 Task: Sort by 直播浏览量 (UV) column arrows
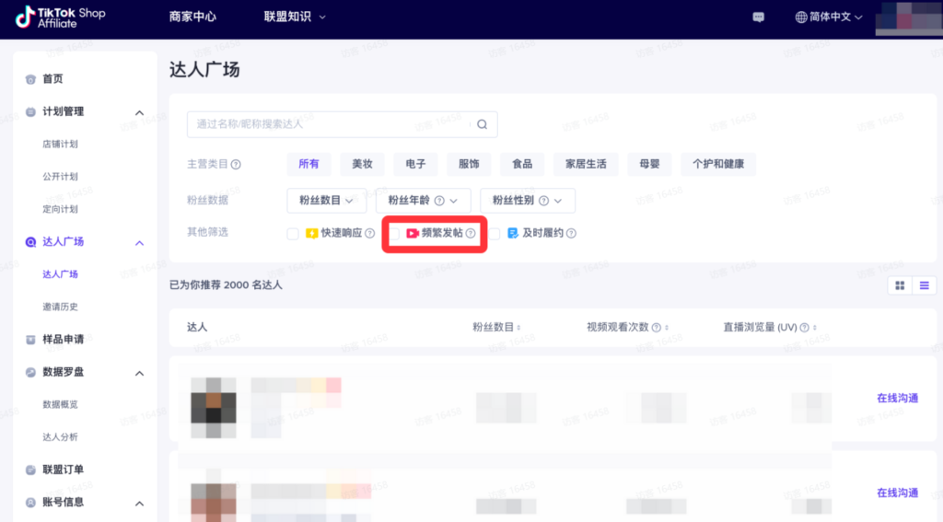pyautogui.click(x=814, y=328)
